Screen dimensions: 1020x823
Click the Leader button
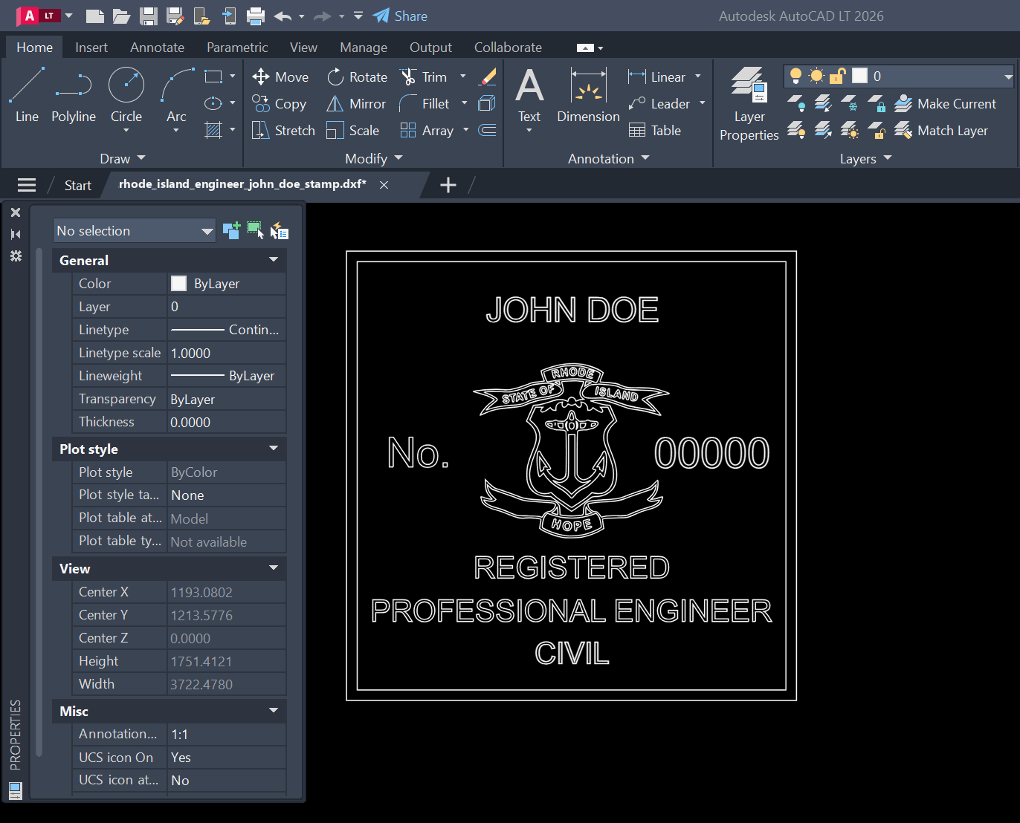659,104
